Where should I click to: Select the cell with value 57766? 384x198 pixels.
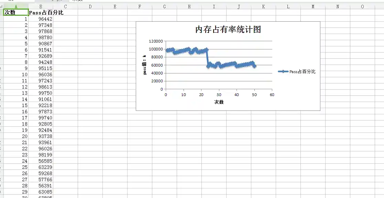click(41, 179)
